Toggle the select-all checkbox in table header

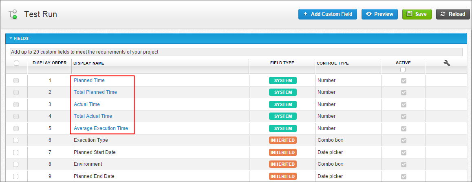click(16, 63)
